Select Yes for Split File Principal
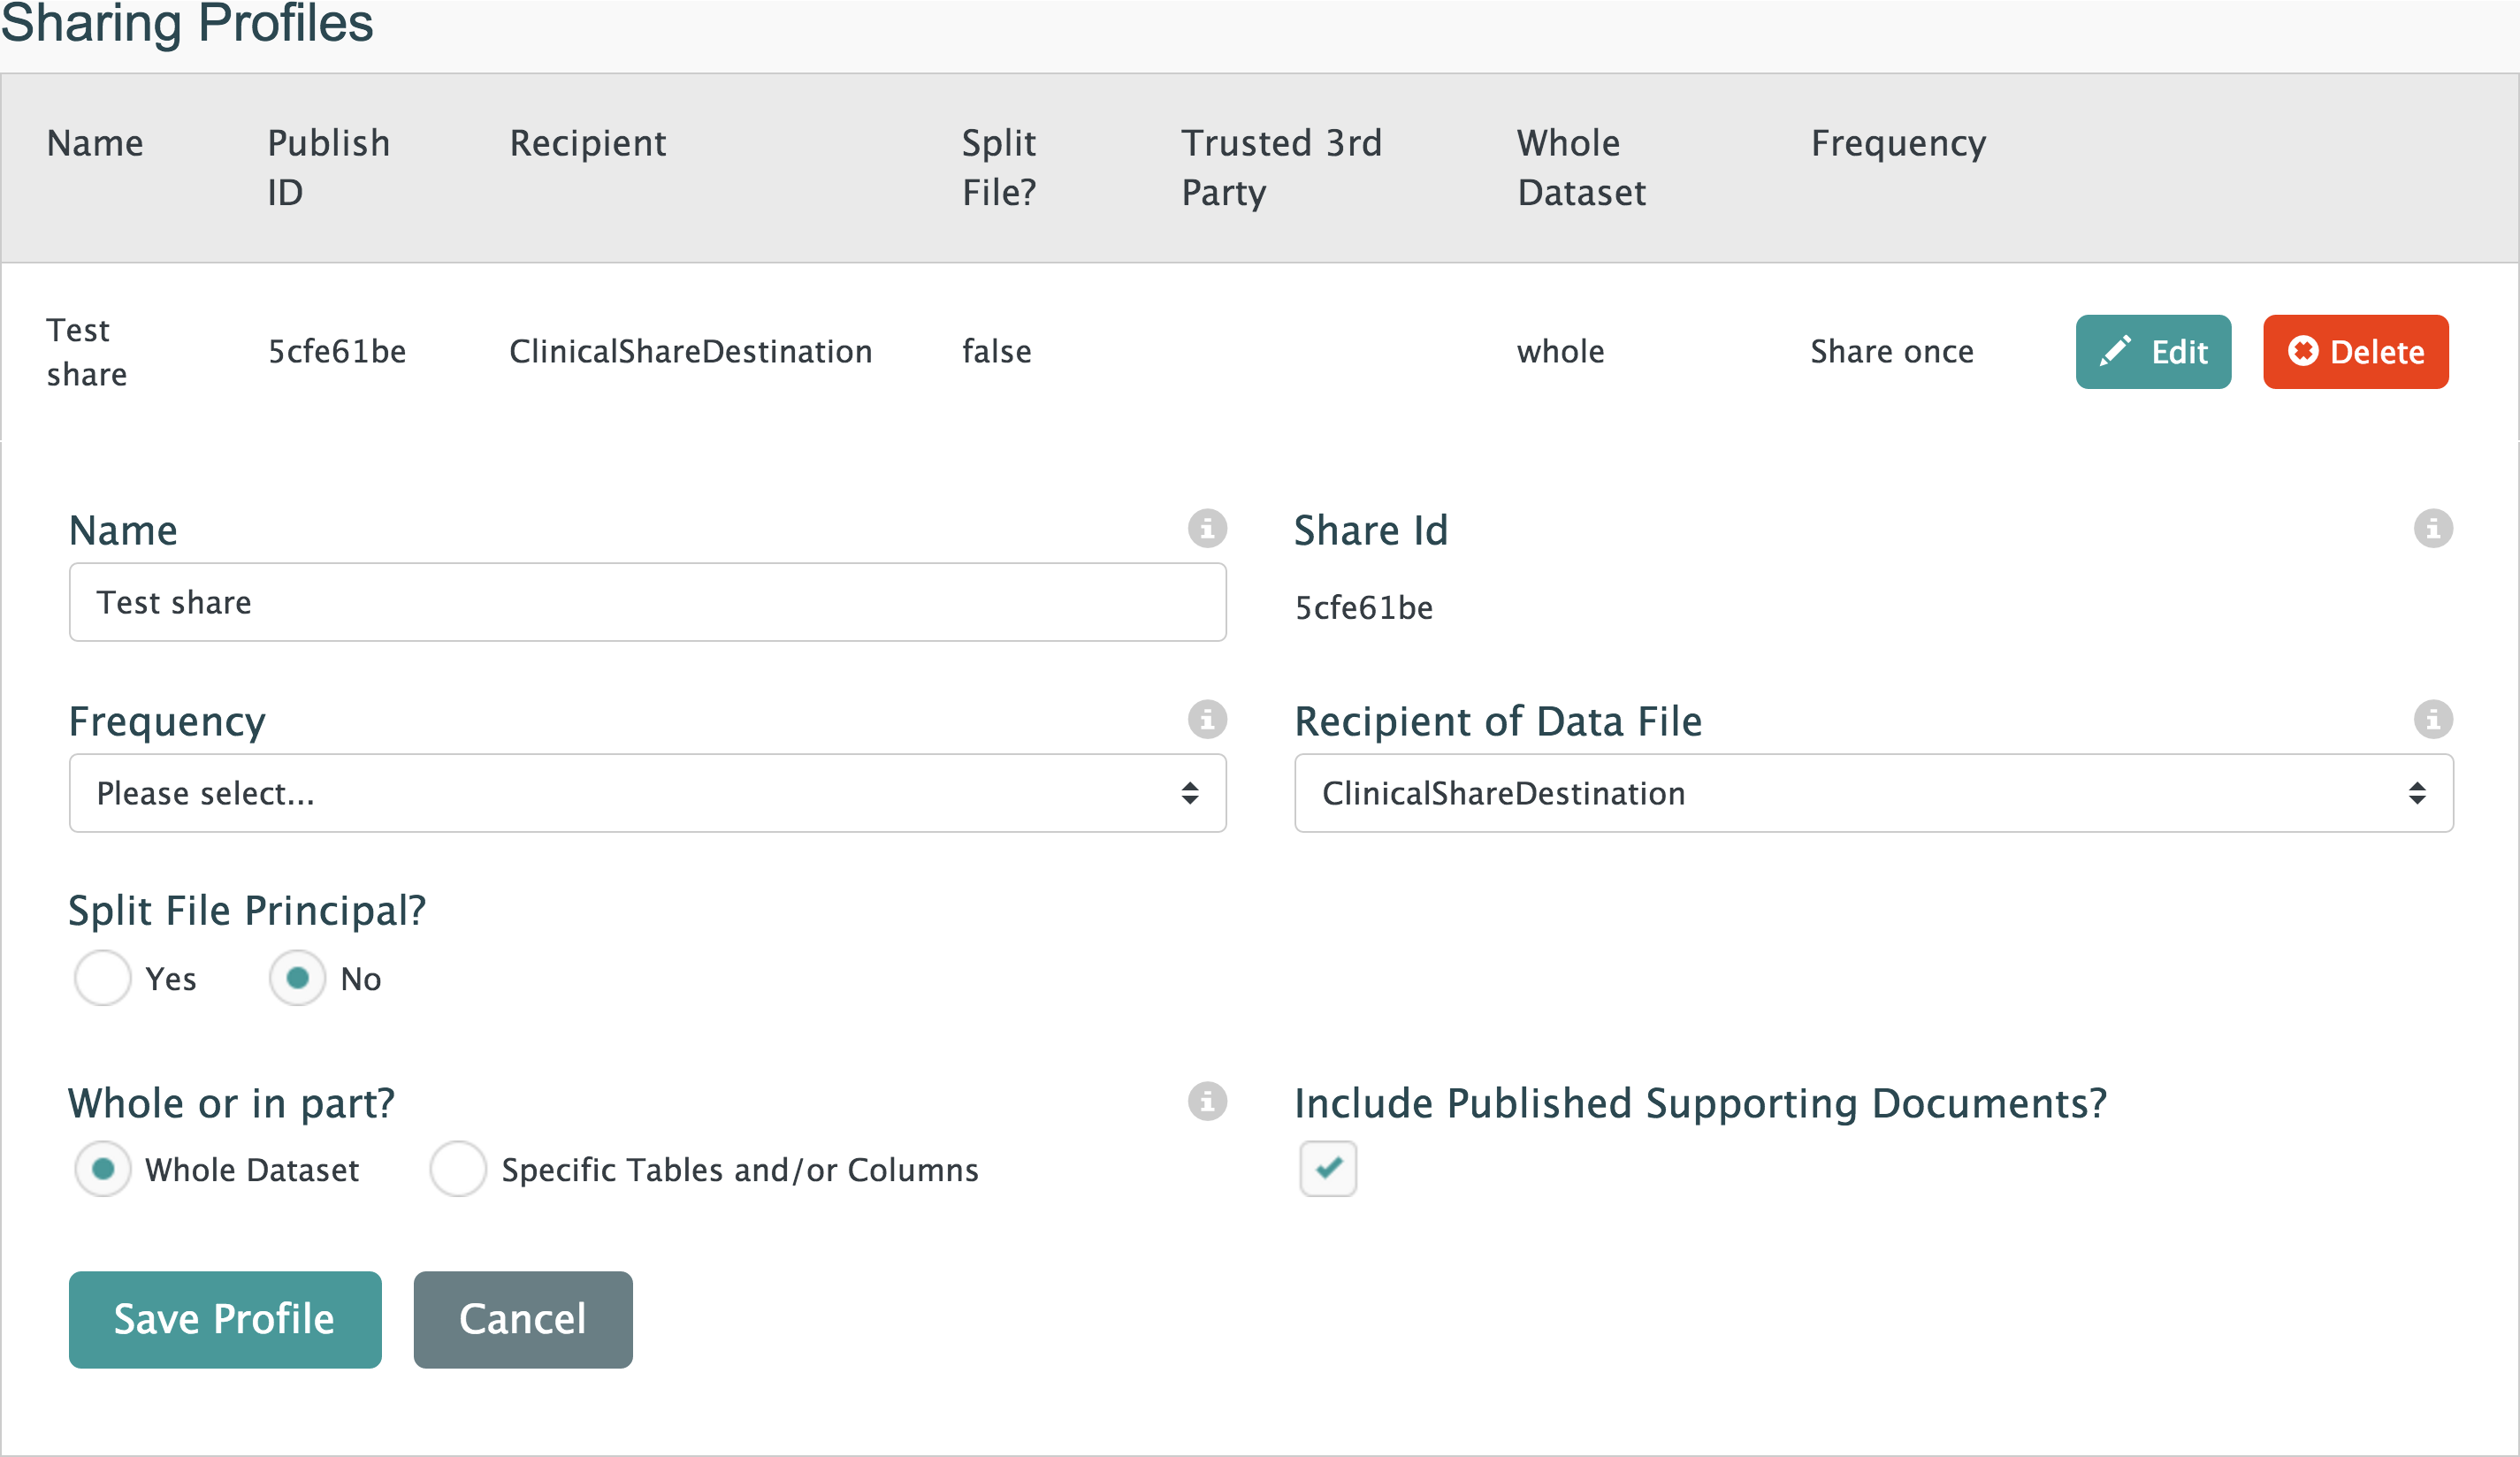The image size is (2520, 1457). tap(102, 977)
